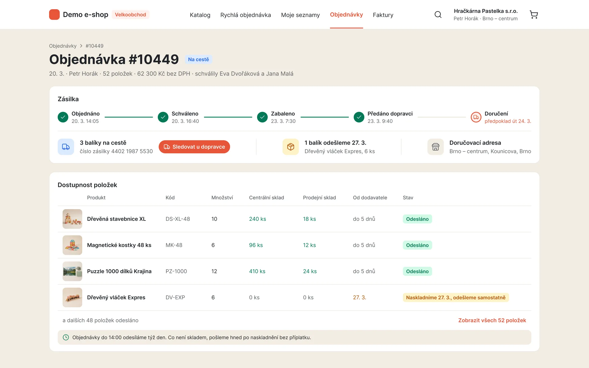Open the Katalog menu item
The image size is (589, 368).
tap(200, 15)
